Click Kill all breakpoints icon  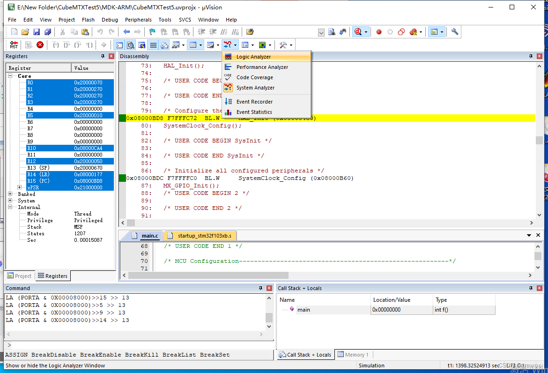pyautogui.click(x=413, y=32)
